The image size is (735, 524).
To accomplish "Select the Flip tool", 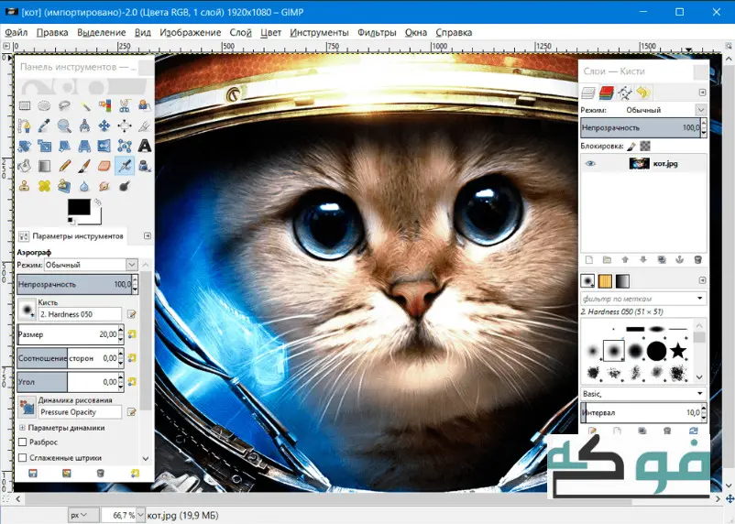I will [x=104, y=146].
